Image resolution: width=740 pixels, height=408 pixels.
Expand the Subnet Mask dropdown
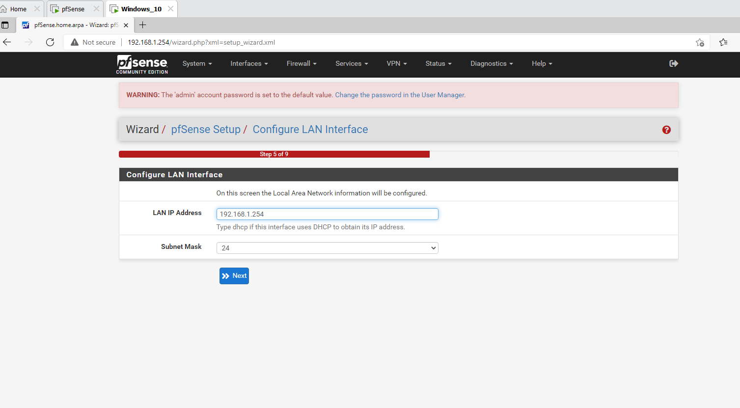pos(327,248)
